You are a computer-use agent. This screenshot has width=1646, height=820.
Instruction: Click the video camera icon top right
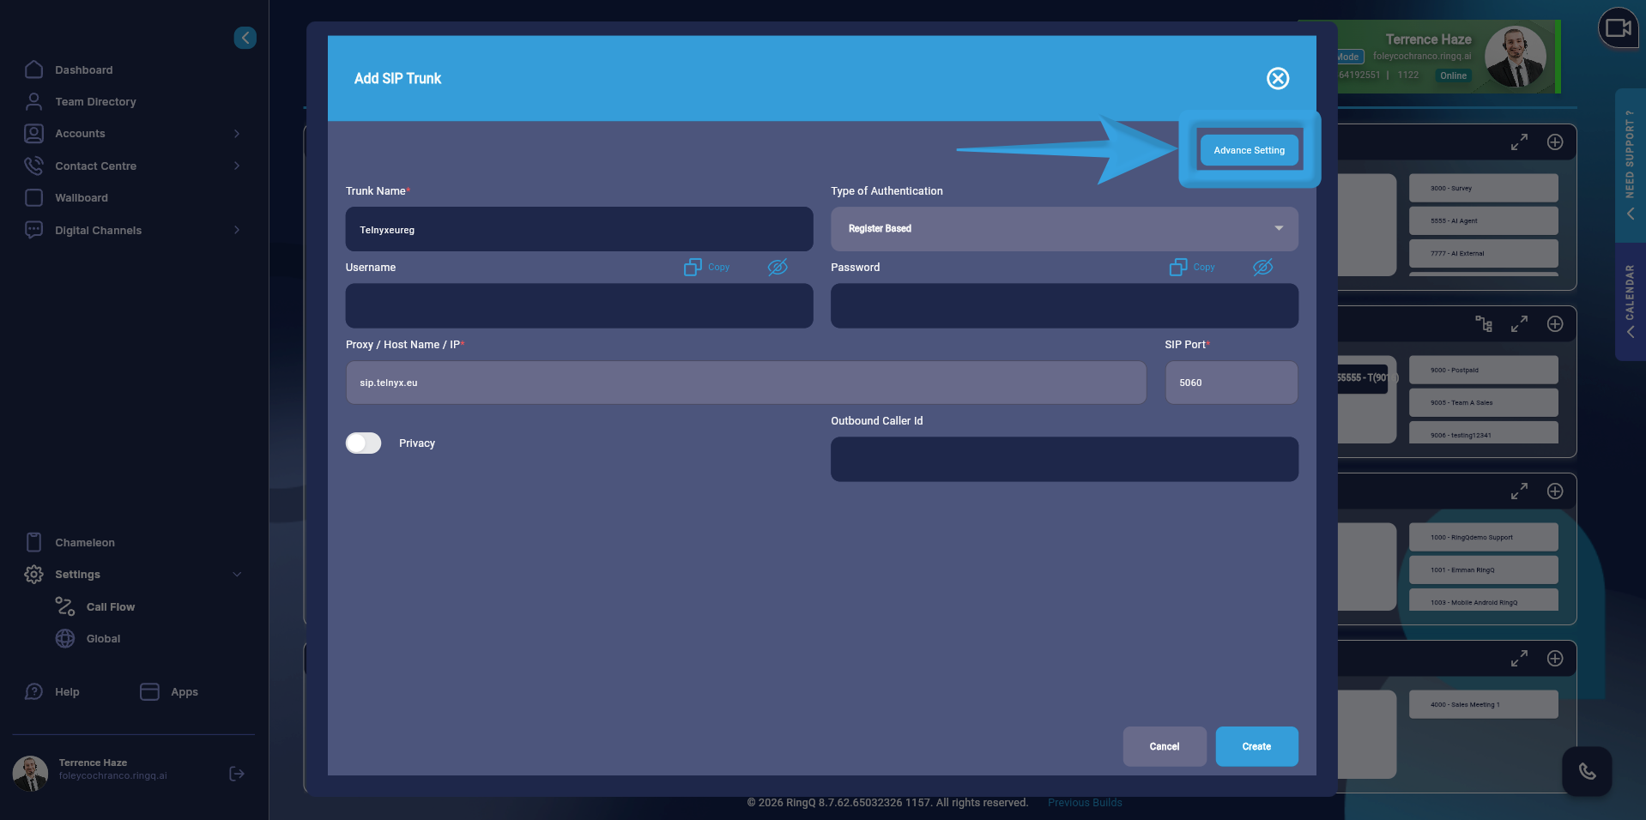pos(1618,28)
